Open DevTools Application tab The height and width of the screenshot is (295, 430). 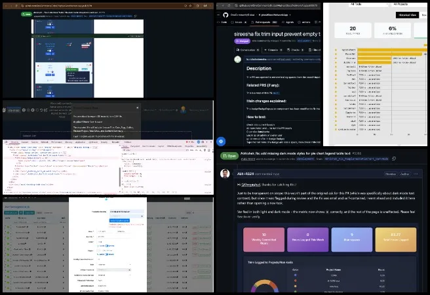81,142
